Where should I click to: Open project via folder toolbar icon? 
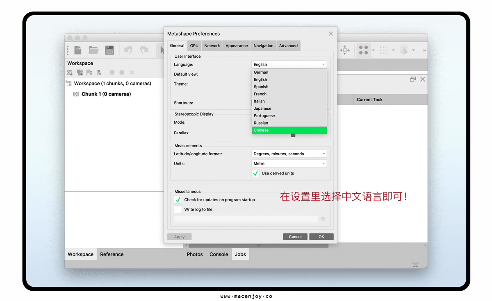click(93, 50)
